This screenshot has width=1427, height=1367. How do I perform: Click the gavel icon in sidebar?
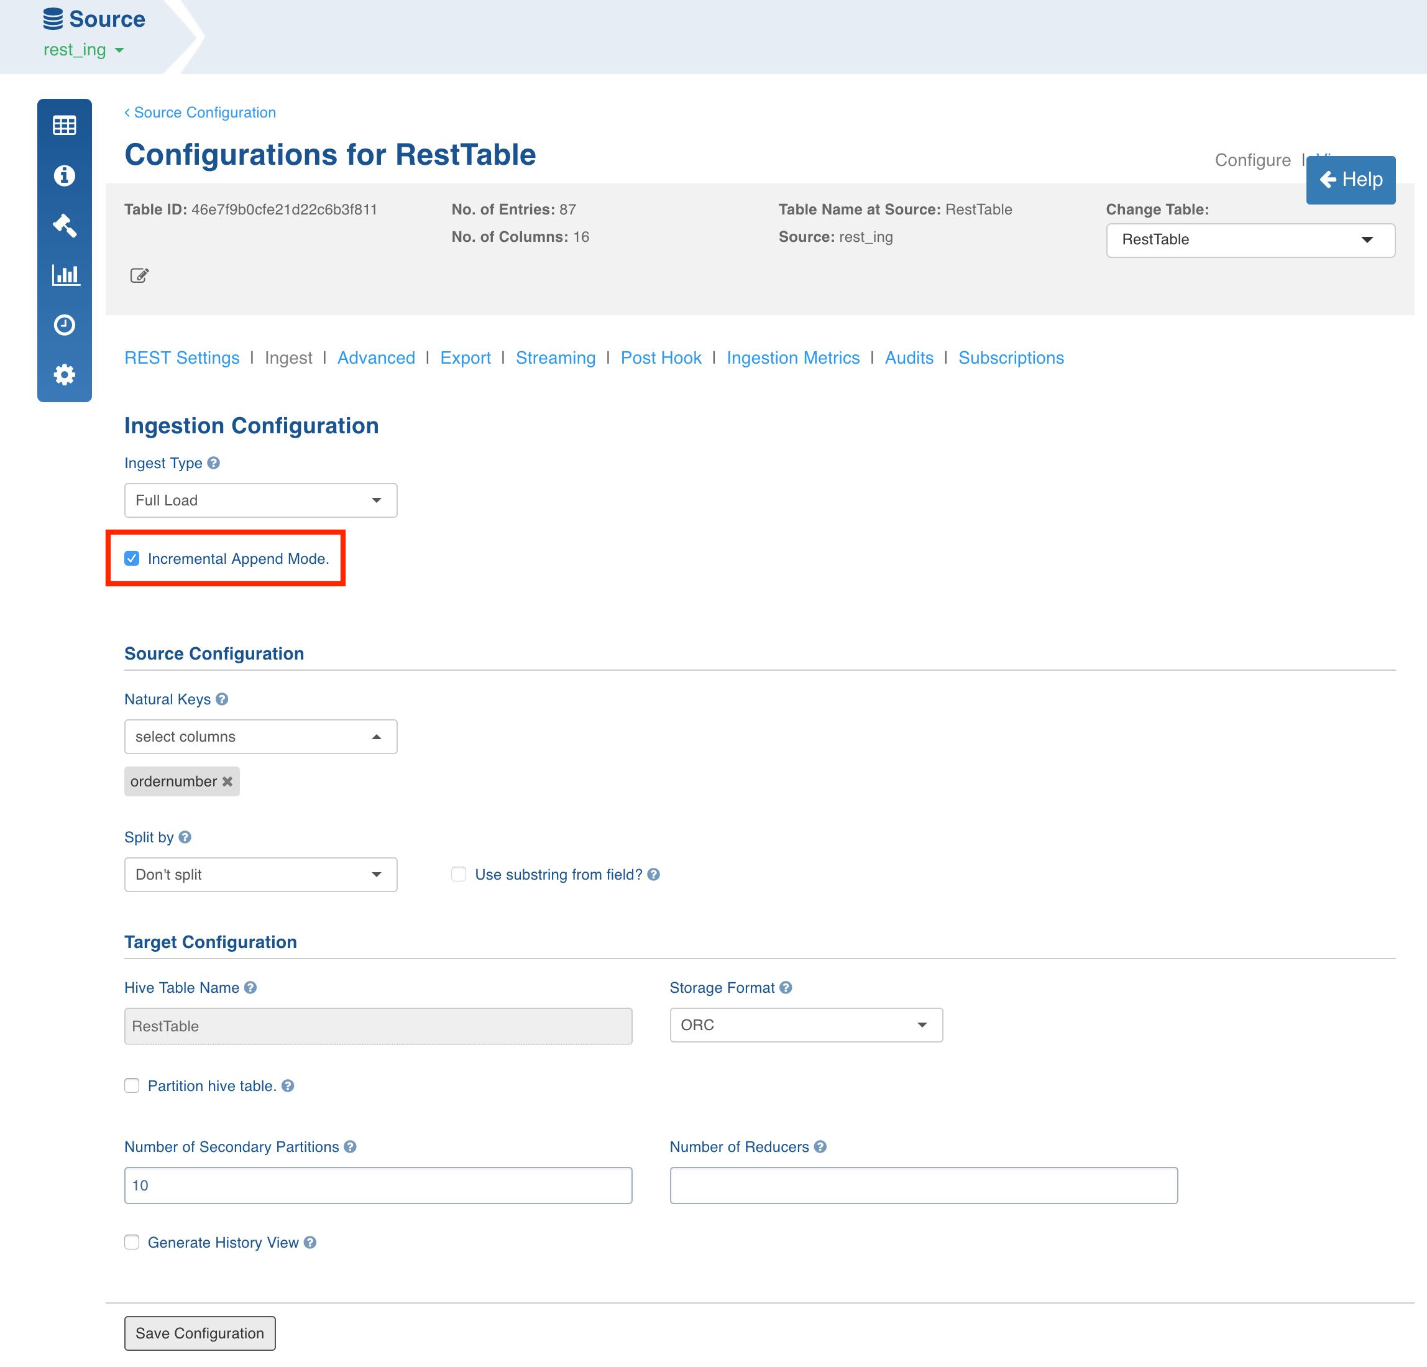pyautogui.click(x=64, y=225)
